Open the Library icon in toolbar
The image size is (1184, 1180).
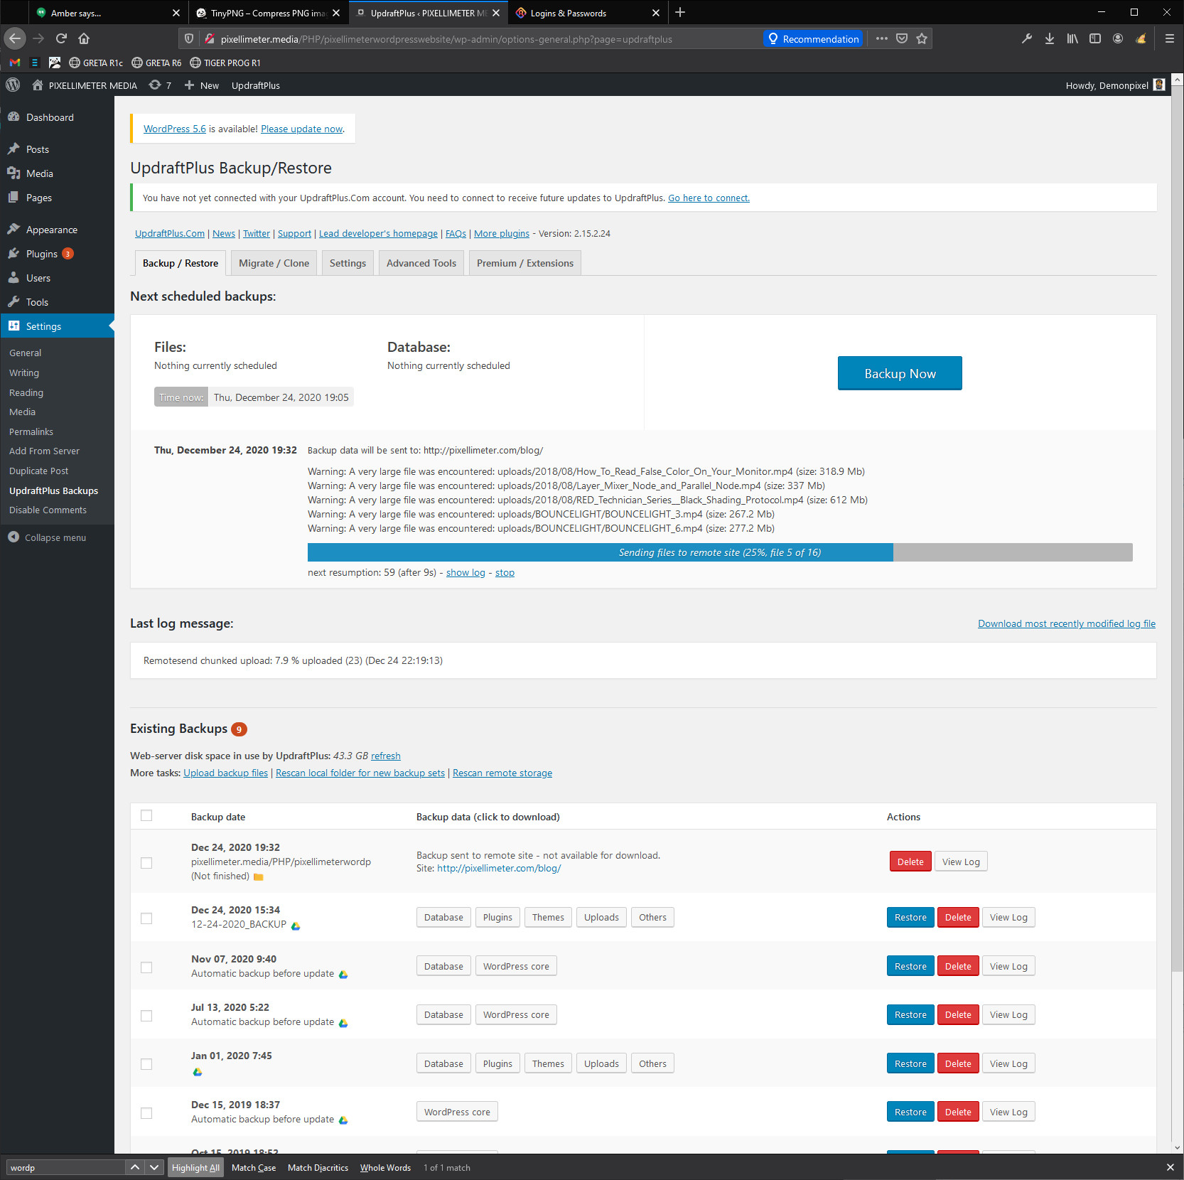coord(1072,38)
